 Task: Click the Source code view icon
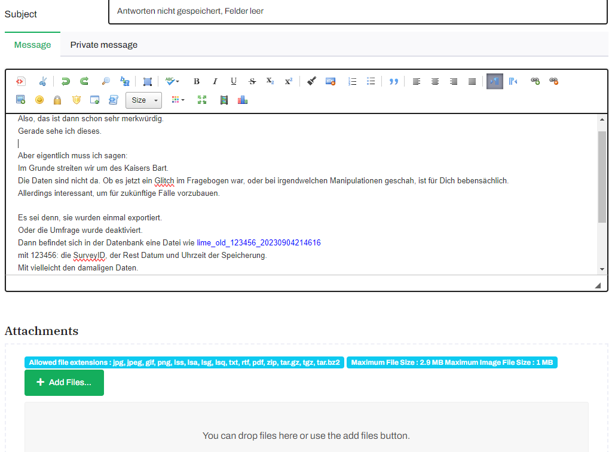[21, 81]
